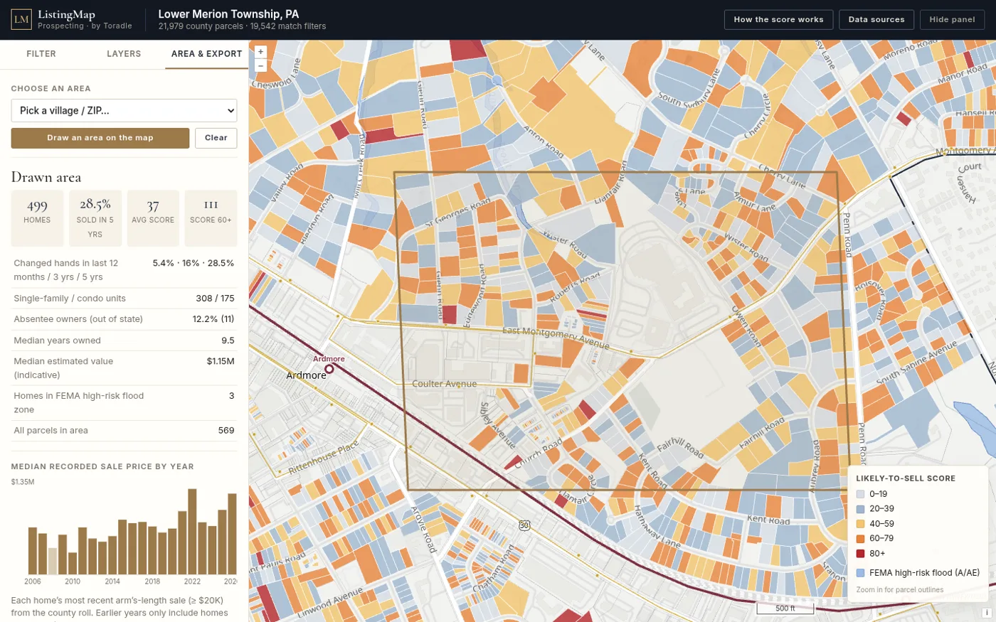Click the Lower Merion Township, PA title
The height and width of the screenshot is (622, 996).
(x=228, y=14)
